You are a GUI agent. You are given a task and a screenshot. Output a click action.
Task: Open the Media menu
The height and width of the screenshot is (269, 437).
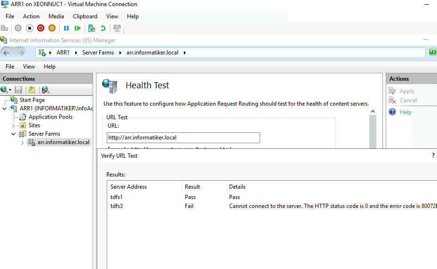56,16
